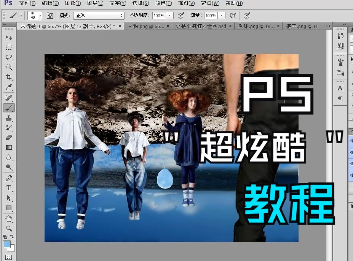Close the 未标题-1 document tab
Viewport: 353px width, 261px height.
pos(120,26)
